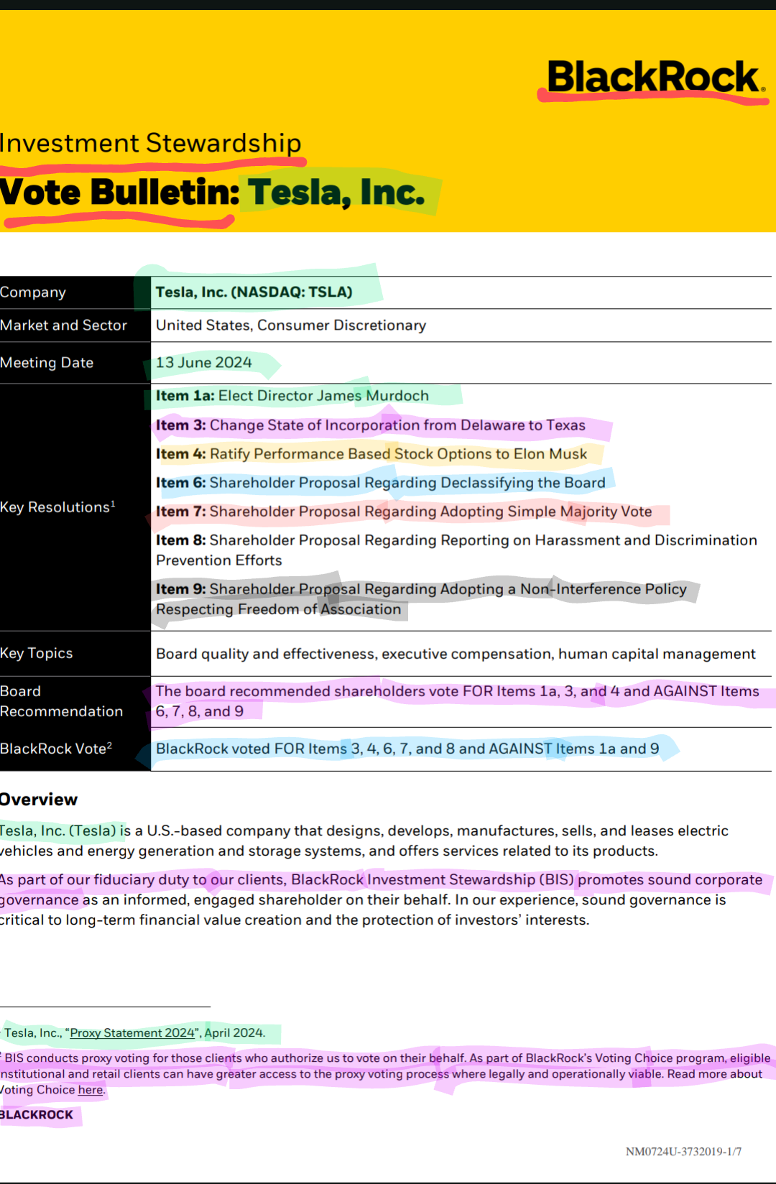Image resolution: width=776 pixels, height=1184 pixels.
Task: Click Item 9 Non-Interference Policy proposal
Action: (x=422, y=599)
